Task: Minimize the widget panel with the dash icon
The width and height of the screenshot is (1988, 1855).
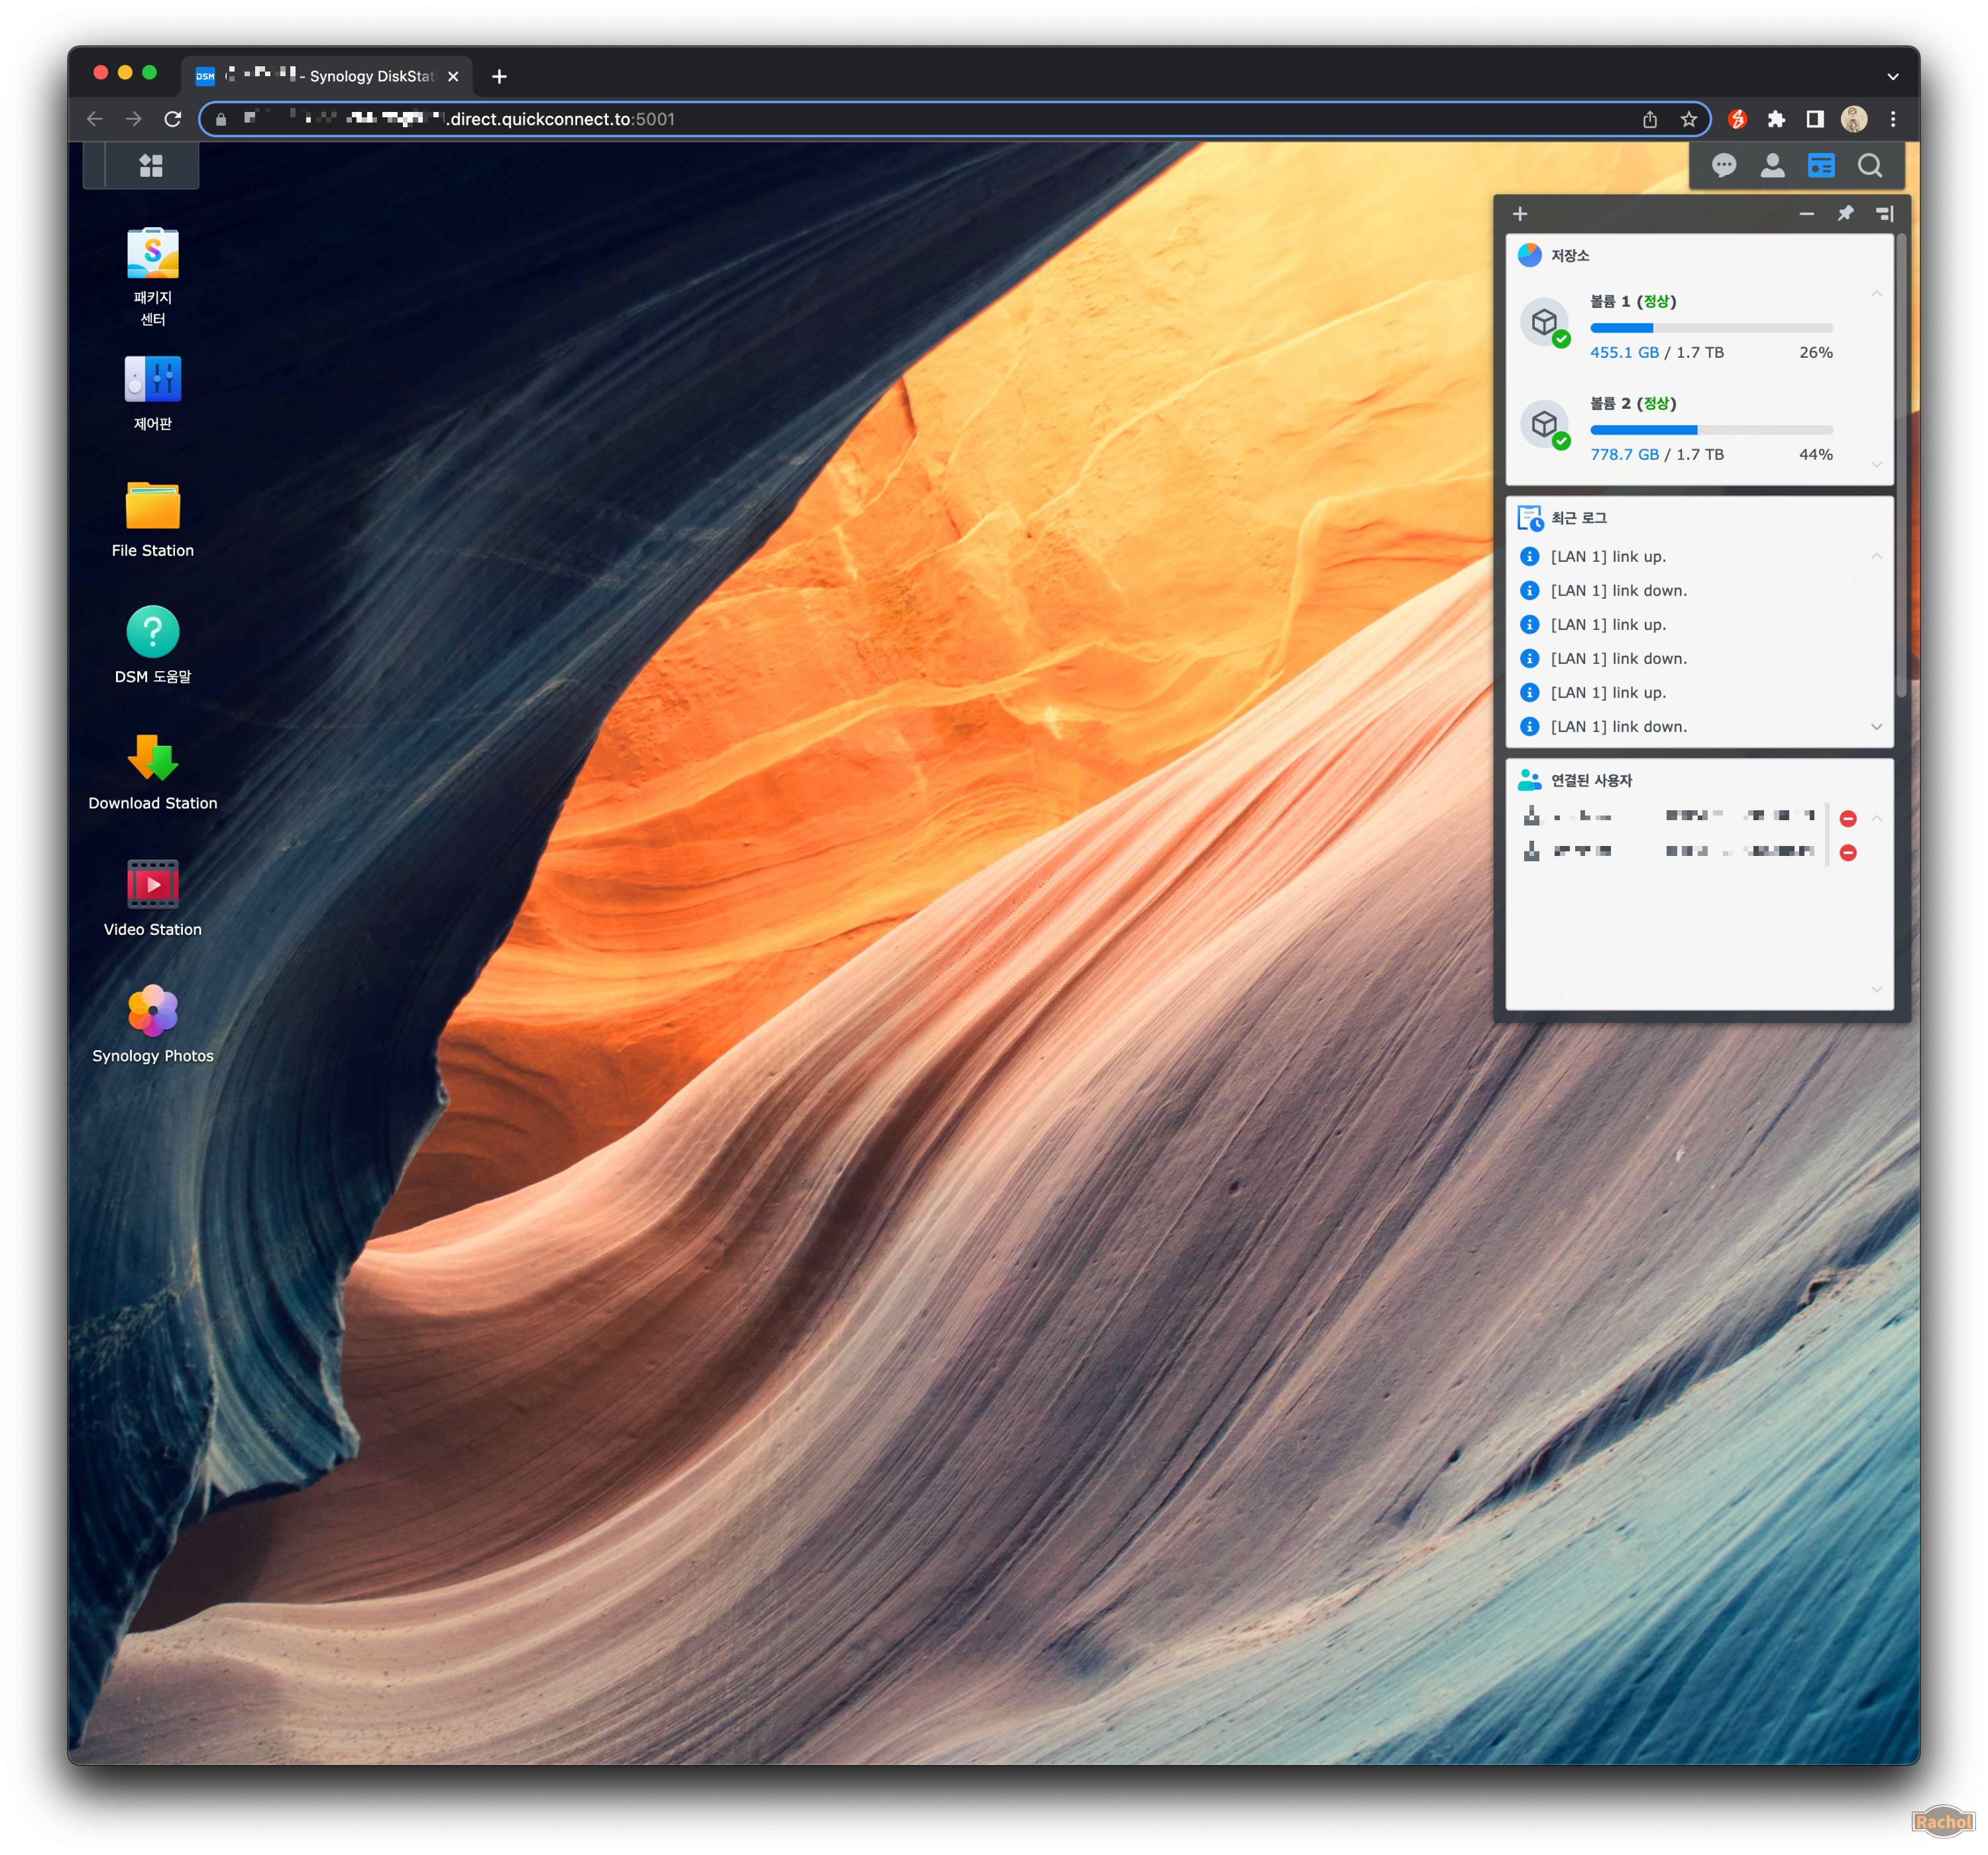Action: click(1806, 214)
